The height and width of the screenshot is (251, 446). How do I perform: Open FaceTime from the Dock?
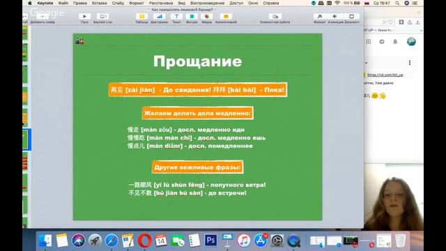(178, 241)
